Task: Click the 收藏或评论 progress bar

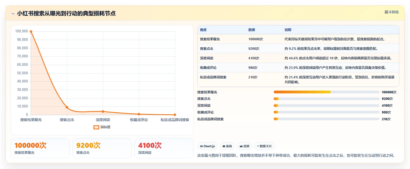Action: (x=327, y=112)
